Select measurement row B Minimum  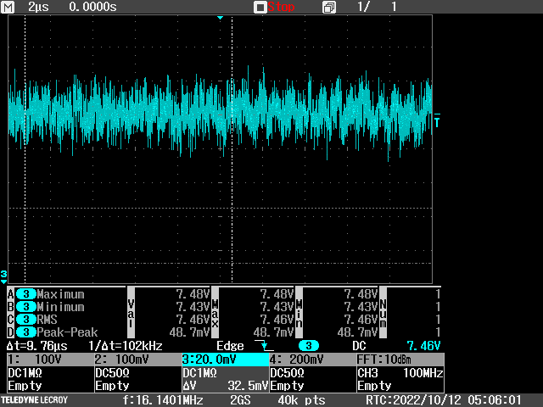(x=59, y=307)
